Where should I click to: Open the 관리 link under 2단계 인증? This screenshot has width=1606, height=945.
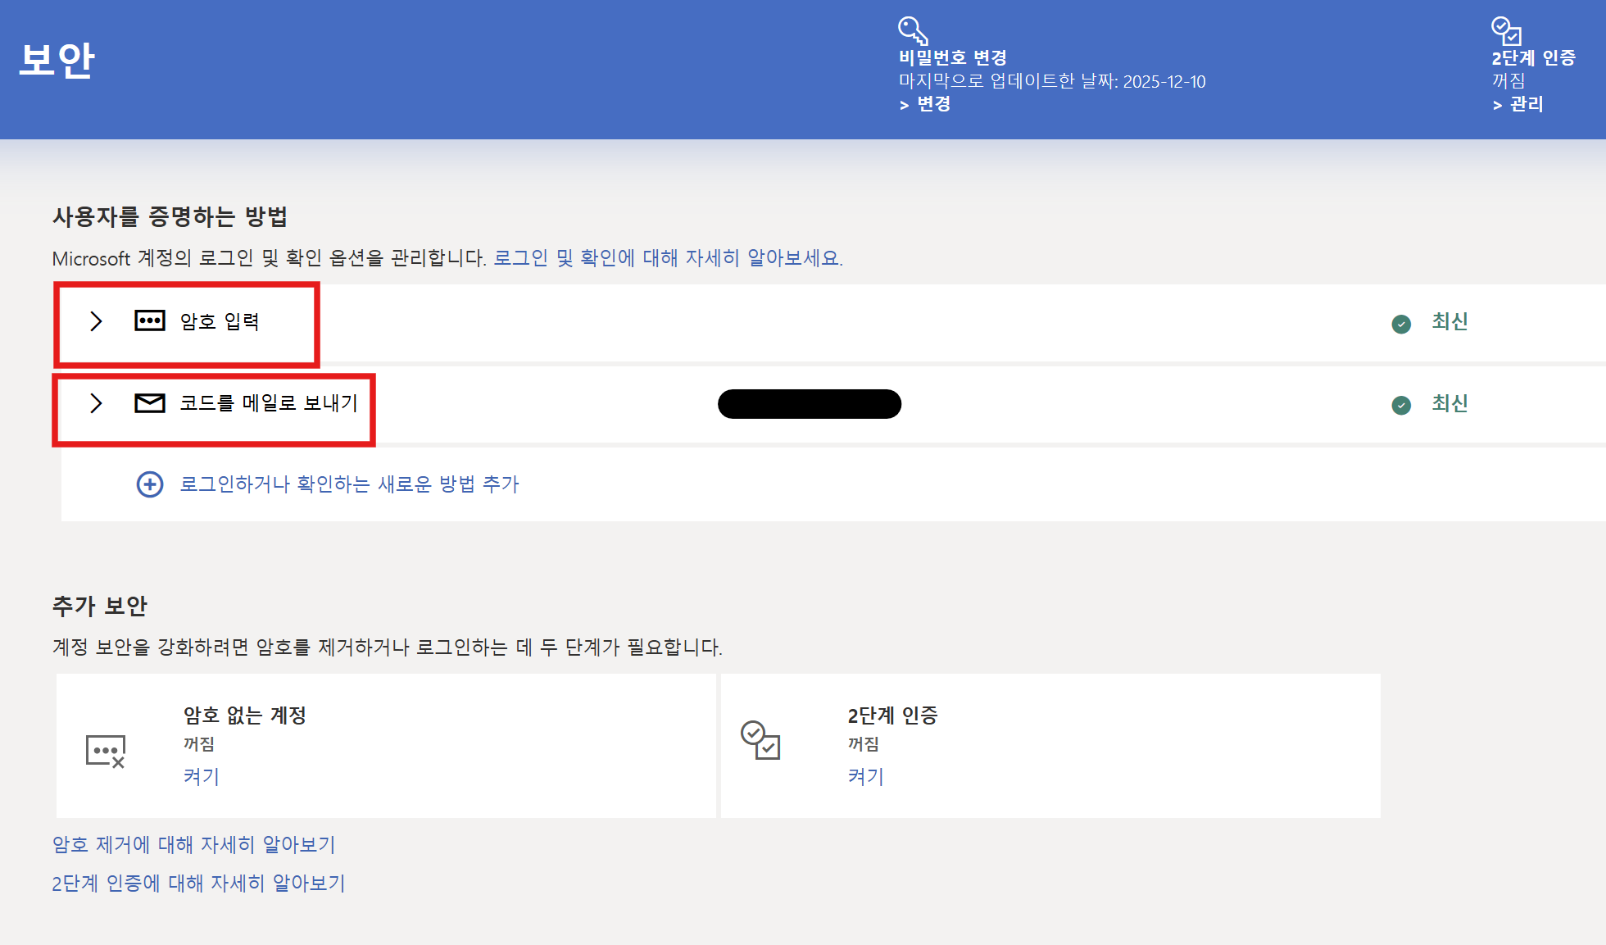pos(1526,104)
